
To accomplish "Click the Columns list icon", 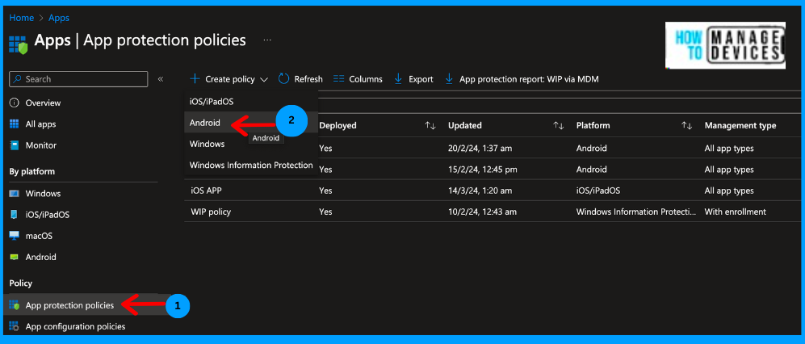I will click(x=338, y=79).
